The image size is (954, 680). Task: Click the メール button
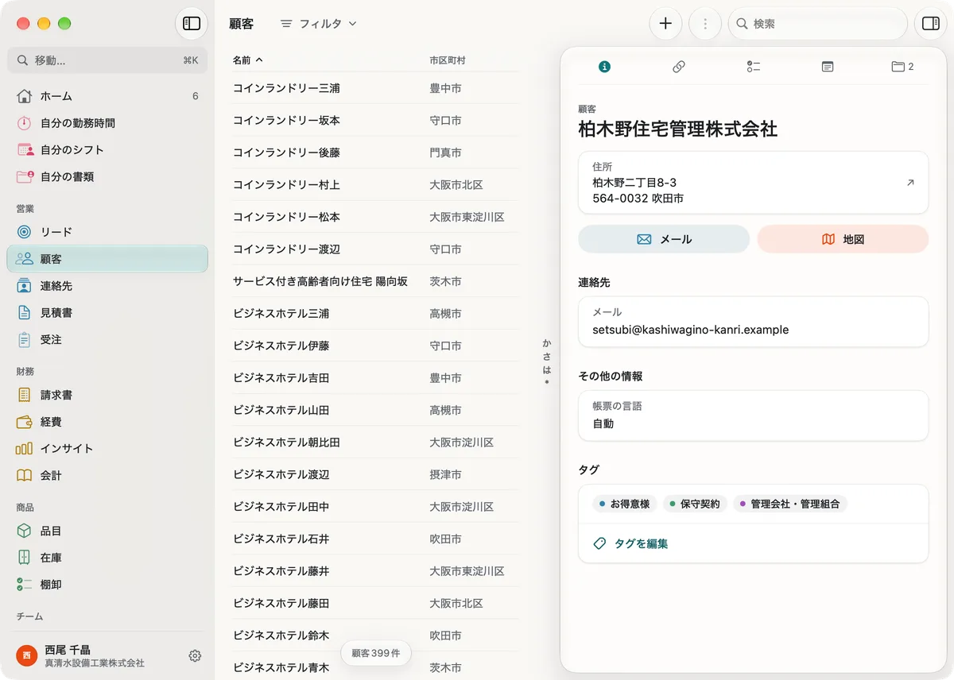point(664,239)
